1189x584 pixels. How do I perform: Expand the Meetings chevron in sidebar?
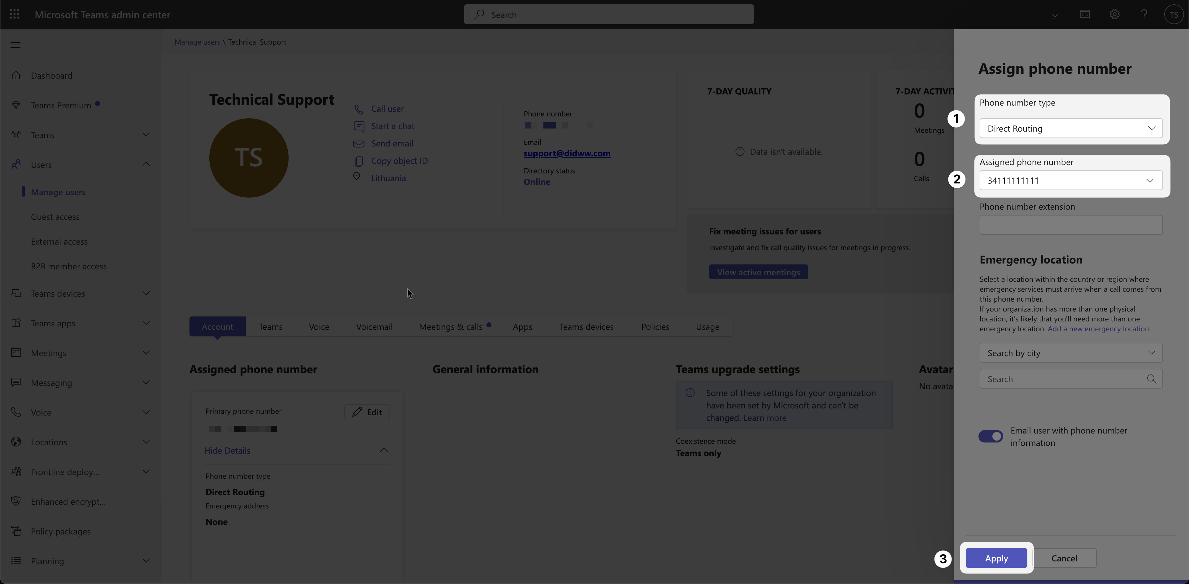tap(146, 353)
